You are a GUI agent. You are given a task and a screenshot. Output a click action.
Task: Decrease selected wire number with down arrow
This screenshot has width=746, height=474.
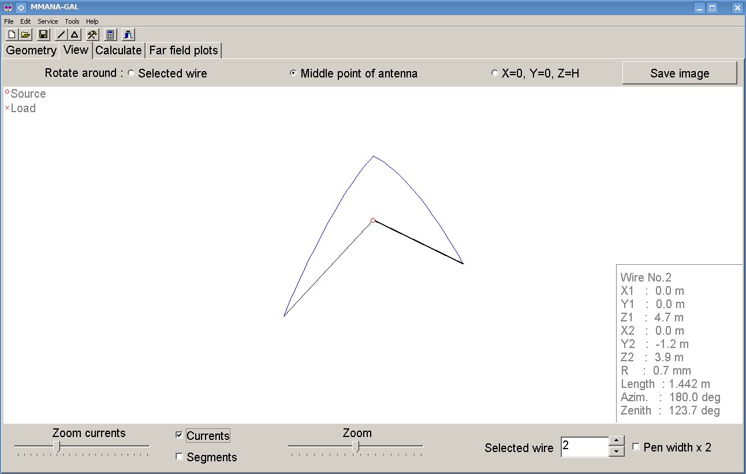(x=617, y=451)
